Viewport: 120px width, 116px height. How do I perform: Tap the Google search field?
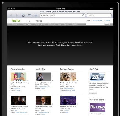[x=99, y=15]
